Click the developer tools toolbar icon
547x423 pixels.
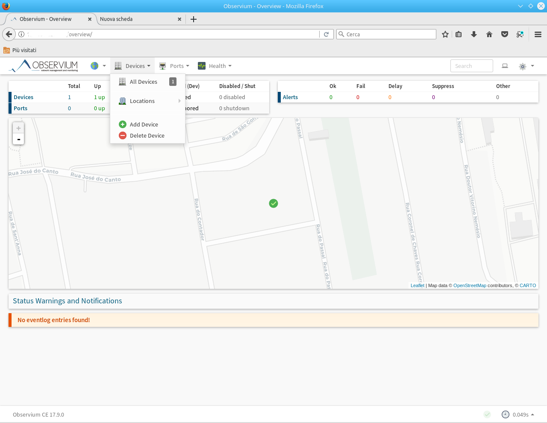520,34
